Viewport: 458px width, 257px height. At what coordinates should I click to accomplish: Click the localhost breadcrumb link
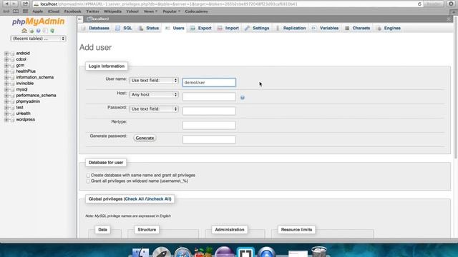coord(100,19)
